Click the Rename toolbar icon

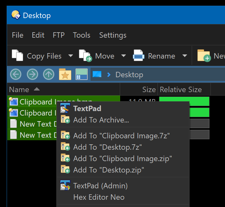tap(138, 55)
